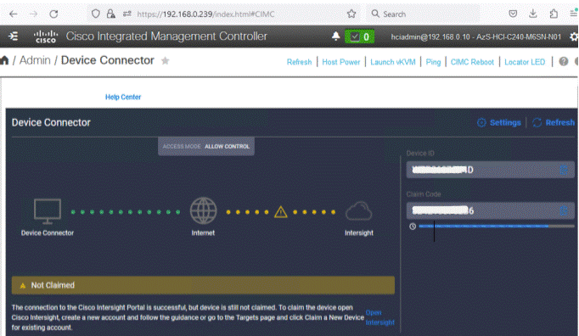Launch vKVM from the action bar
Viewport: 579px width, 336px height.
(393, 62)
